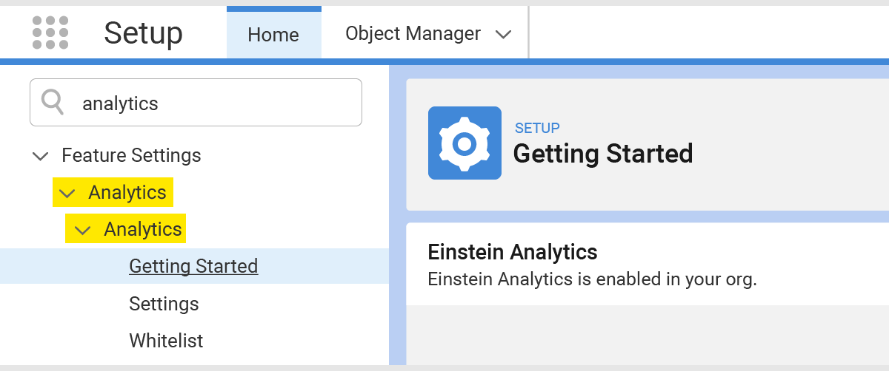Image resolution: width=889 pixels, height=371 pixels.
Task: Open Settings under Analytics
Action: (x=164, y=304)
